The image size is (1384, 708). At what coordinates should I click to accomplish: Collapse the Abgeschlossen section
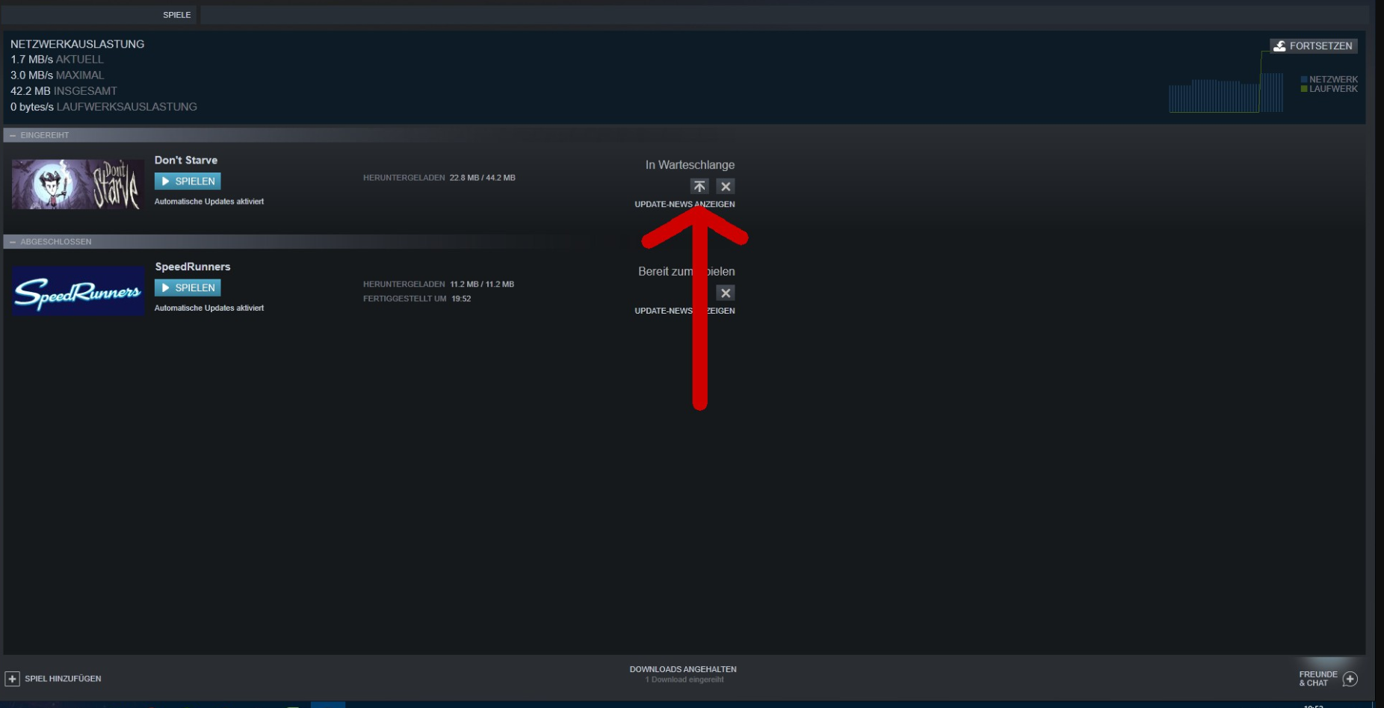13,242
